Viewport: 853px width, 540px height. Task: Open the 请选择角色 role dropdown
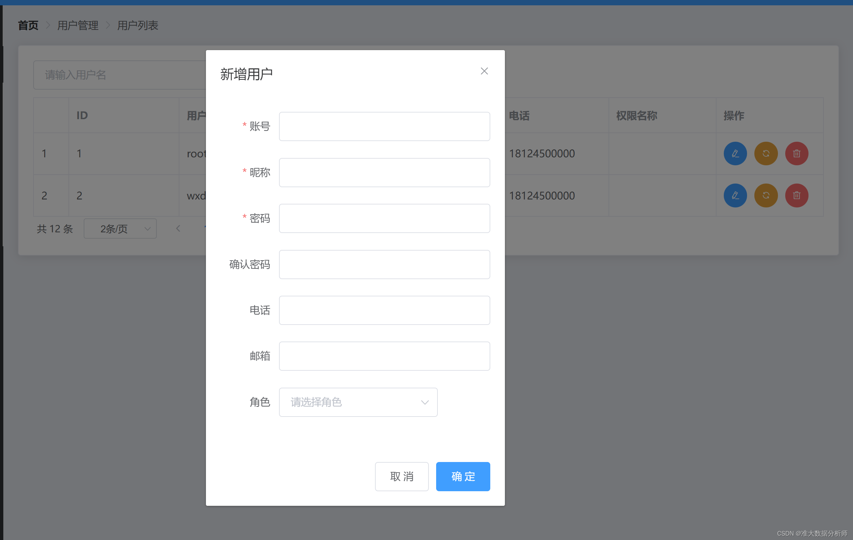coord(358,402)
